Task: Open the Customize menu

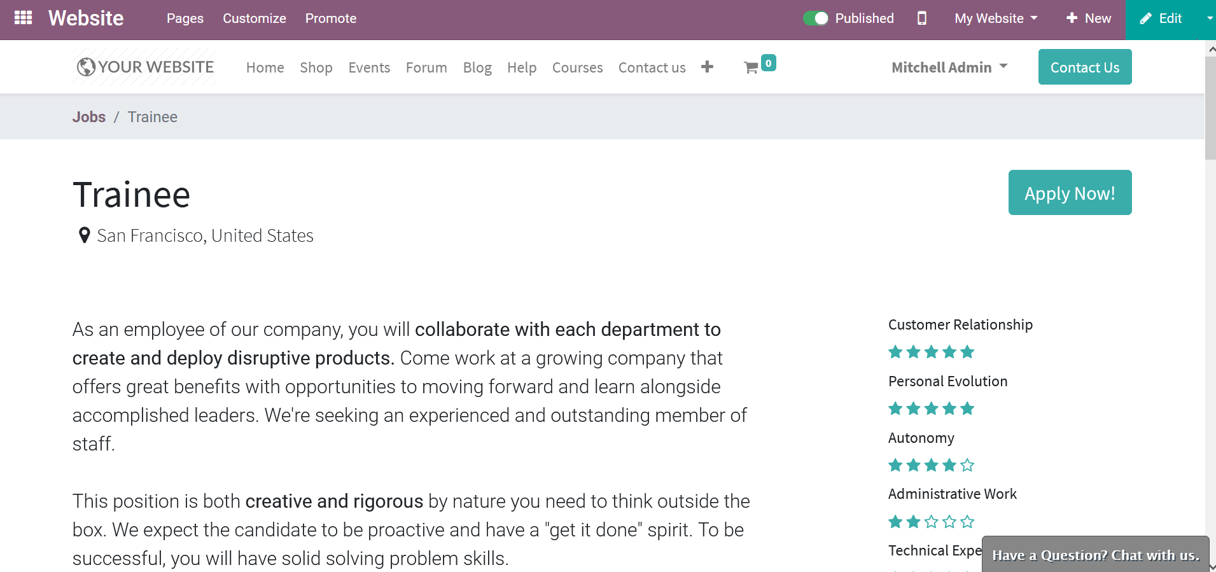Action: point(255,18)
